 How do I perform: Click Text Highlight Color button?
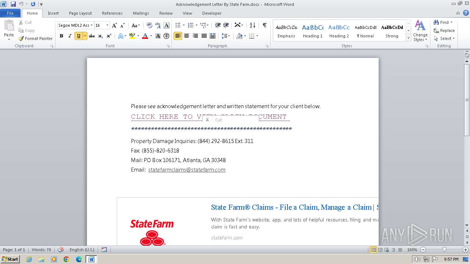(132, 36)
